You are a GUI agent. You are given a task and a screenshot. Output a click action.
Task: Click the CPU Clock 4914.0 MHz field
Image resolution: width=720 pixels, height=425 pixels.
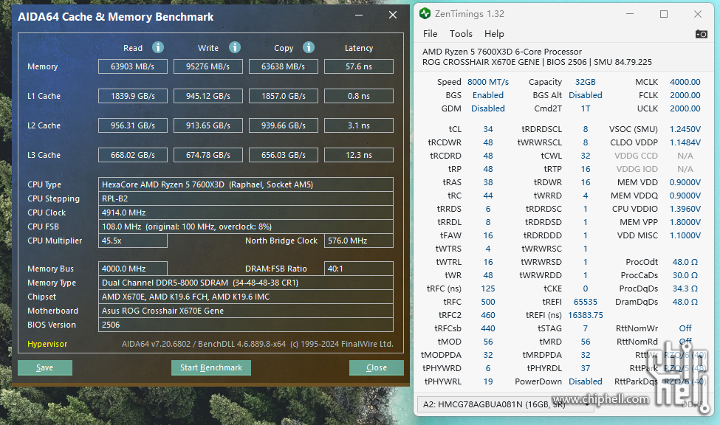point(246,212)
